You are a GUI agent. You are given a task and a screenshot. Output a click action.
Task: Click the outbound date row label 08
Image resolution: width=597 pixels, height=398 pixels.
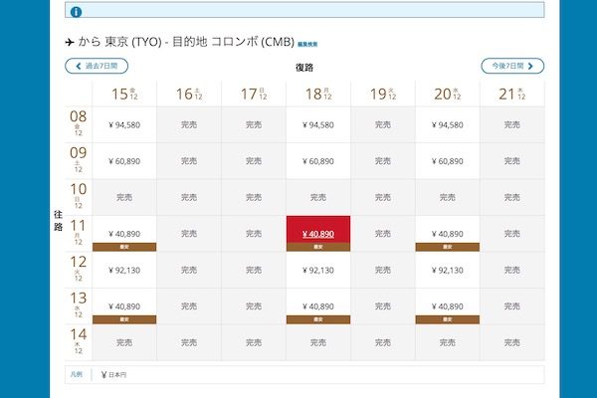78,122
